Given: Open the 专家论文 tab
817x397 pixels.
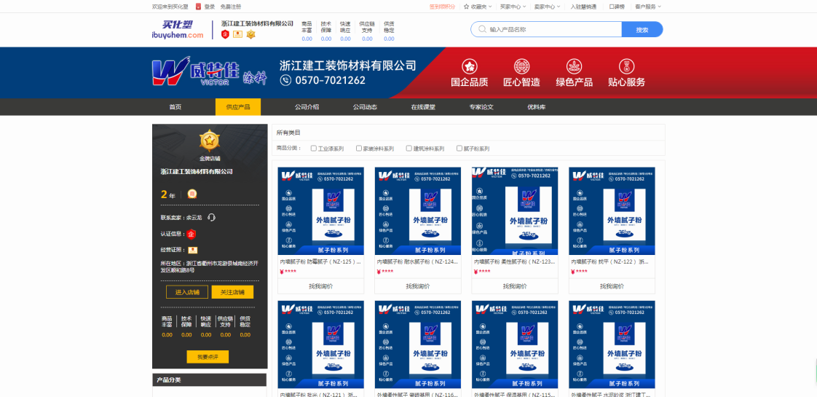Looking at the screenshot, I should click(x=481, y=107).
